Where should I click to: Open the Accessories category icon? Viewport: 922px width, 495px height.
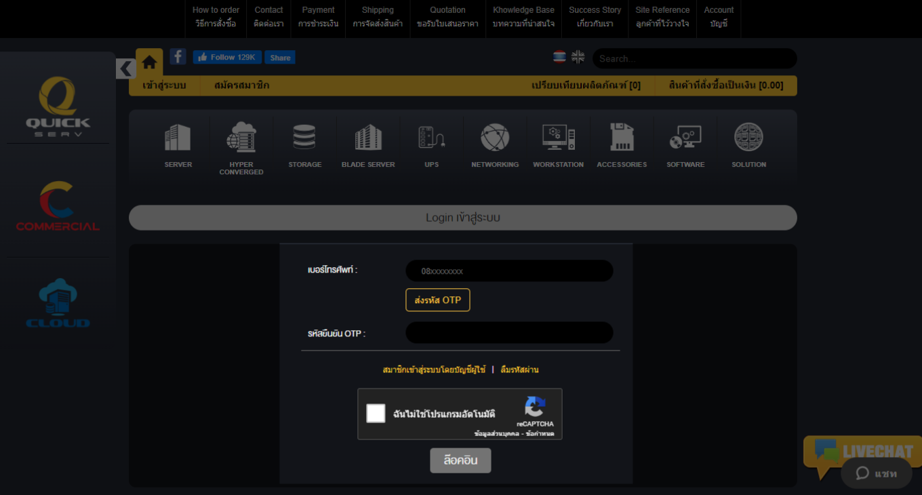622,137
